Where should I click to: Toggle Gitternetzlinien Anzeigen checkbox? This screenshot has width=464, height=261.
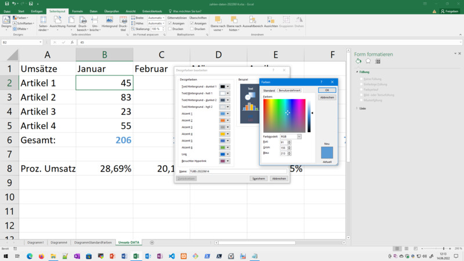pos(170,23)
